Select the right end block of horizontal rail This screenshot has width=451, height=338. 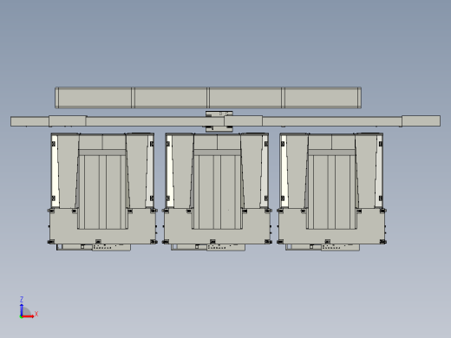pyautogui.click(x=422, y=120)
